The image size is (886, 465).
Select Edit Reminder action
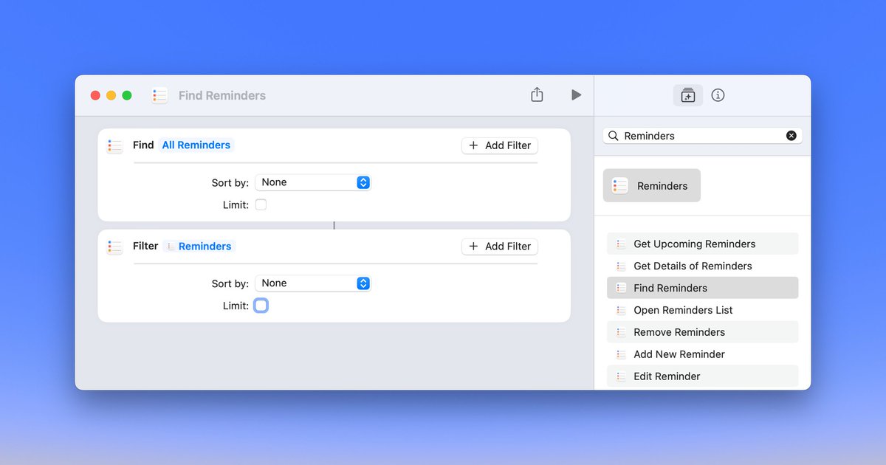(702, 376)
